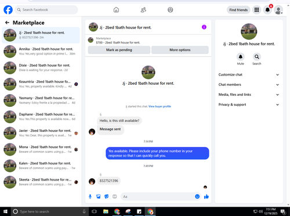
Task: Expand the Privacy & support section
Action: (x=249, y=105)
